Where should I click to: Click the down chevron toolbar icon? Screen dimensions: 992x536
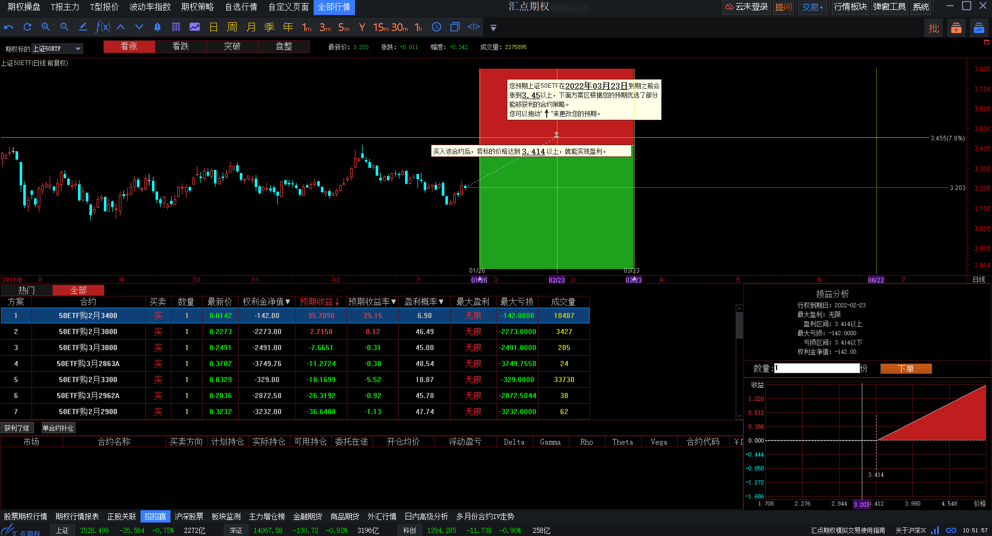point(139,27)
